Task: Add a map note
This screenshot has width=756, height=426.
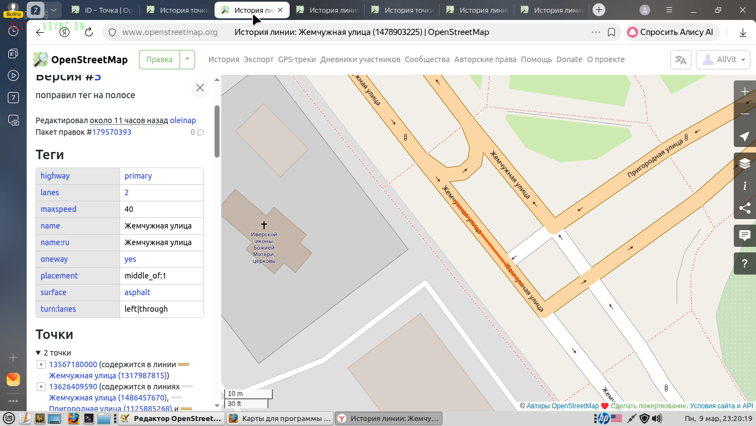Action: 745,236
